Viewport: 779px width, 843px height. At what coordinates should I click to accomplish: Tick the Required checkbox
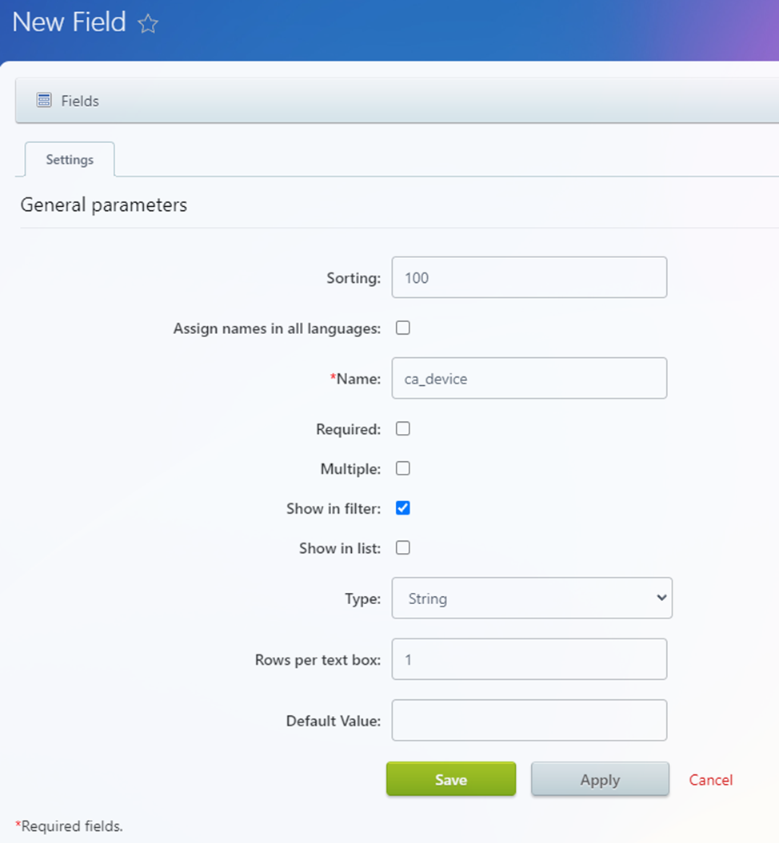403,429
